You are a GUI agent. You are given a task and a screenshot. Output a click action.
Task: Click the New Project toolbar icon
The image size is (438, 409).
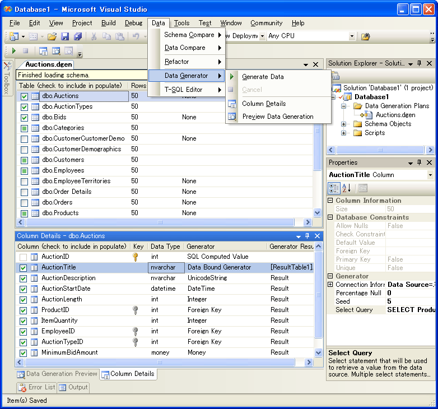(14, 36)
